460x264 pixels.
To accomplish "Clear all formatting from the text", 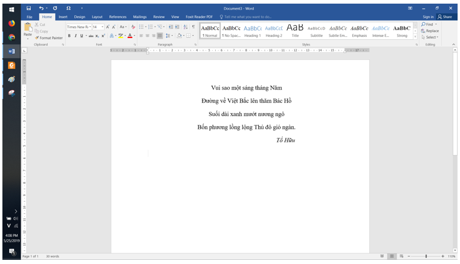I will 133,27.
